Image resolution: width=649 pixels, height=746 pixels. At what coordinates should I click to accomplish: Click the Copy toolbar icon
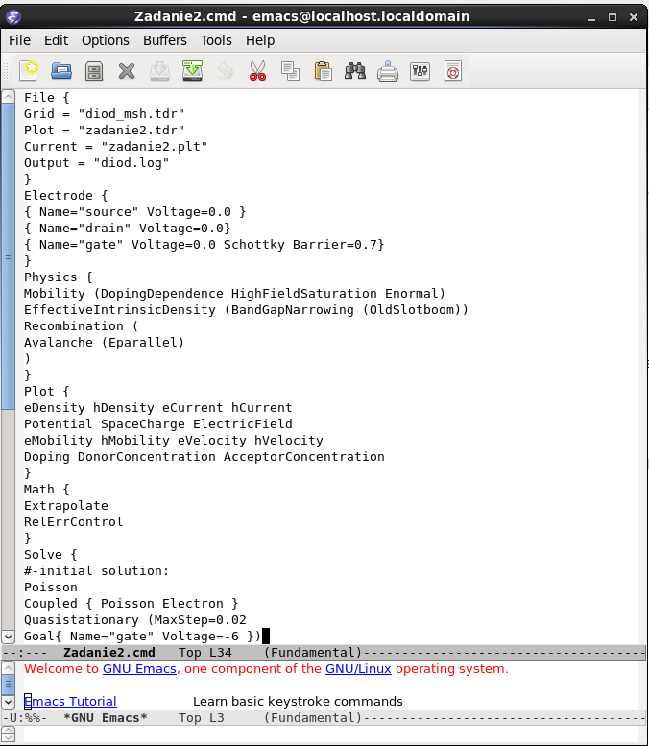tap(290, 71)
